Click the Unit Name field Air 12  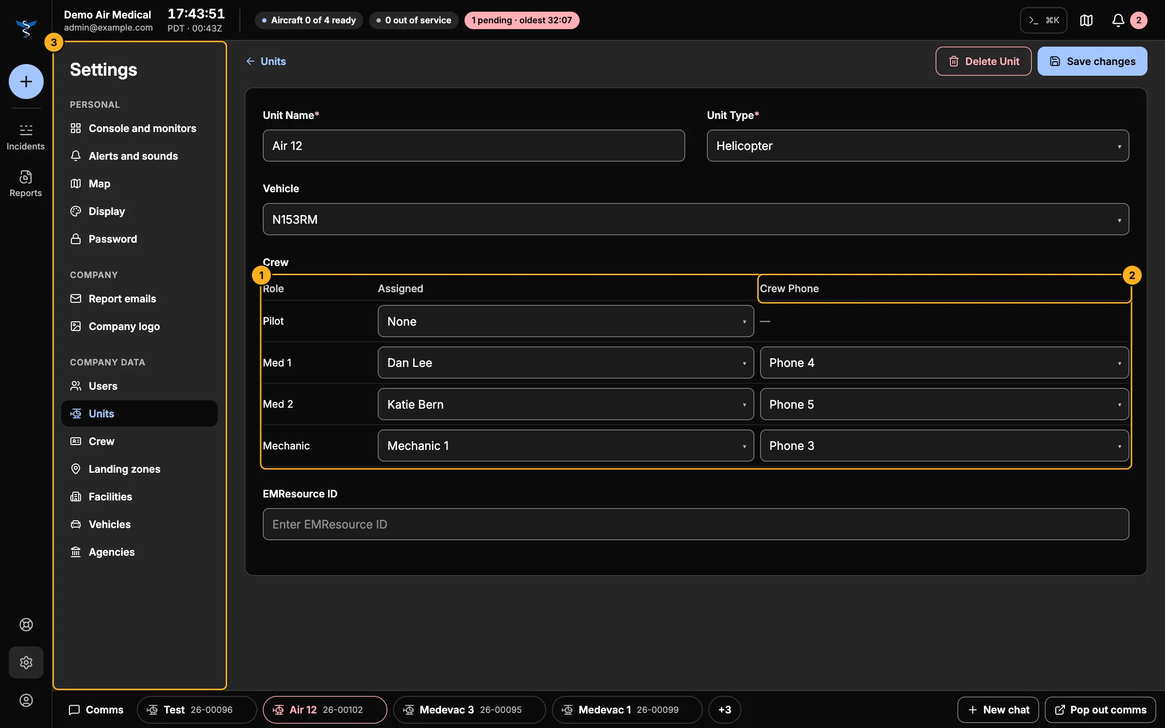pos(474,146)
